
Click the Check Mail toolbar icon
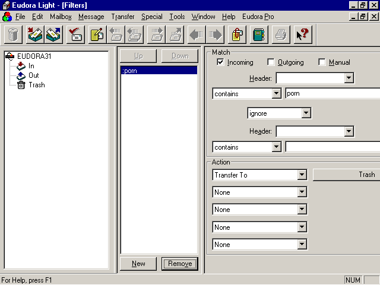click(x=75, y=34)
